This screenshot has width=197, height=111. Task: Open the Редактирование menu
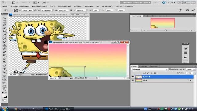(20, 6)
